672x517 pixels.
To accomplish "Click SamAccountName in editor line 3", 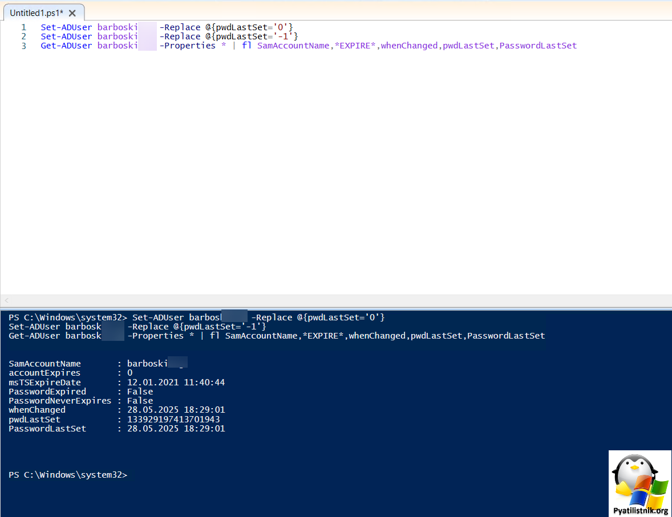I will tap(293, 46).
